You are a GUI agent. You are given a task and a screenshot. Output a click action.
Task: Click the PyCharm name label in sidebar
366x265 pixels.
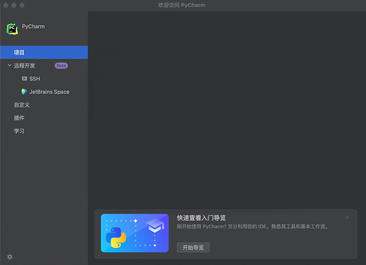[33, 26]
